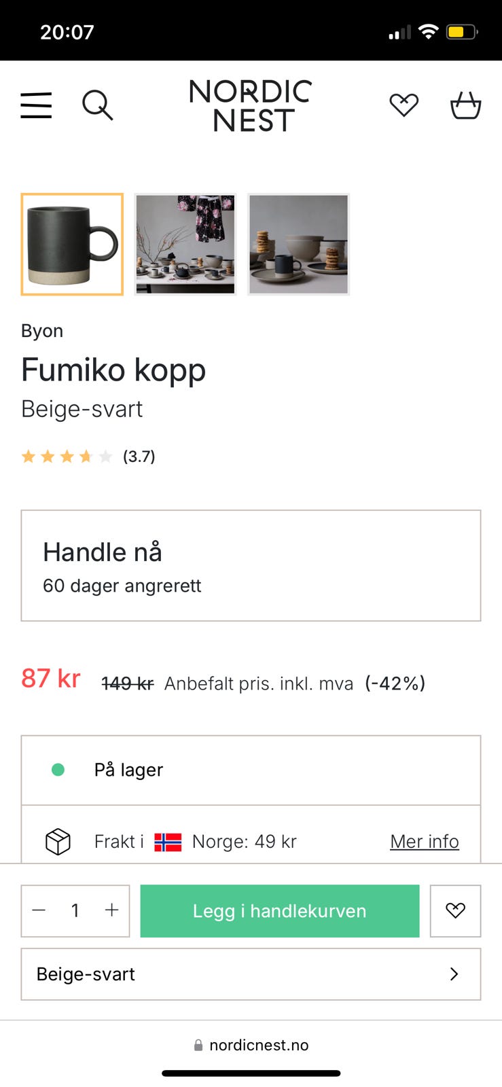Decrease quantity with the minus button
Image resolution: width=502 pixels, height=1087 pixels.
click(x=39, y=910)
